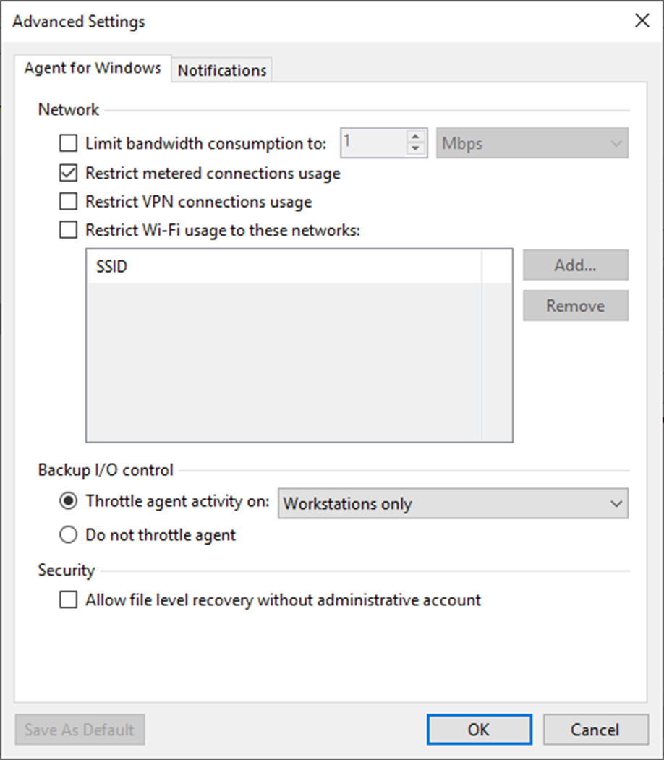Click the Save As Default button
The image size is (664, 760).
[x=80, y=730]
